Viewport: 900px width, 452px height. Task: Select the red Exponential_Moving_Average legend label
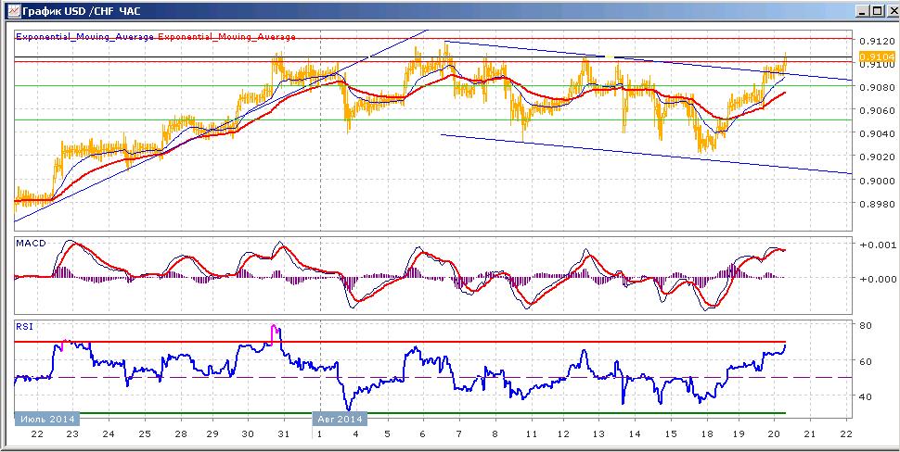click(226, 37)
